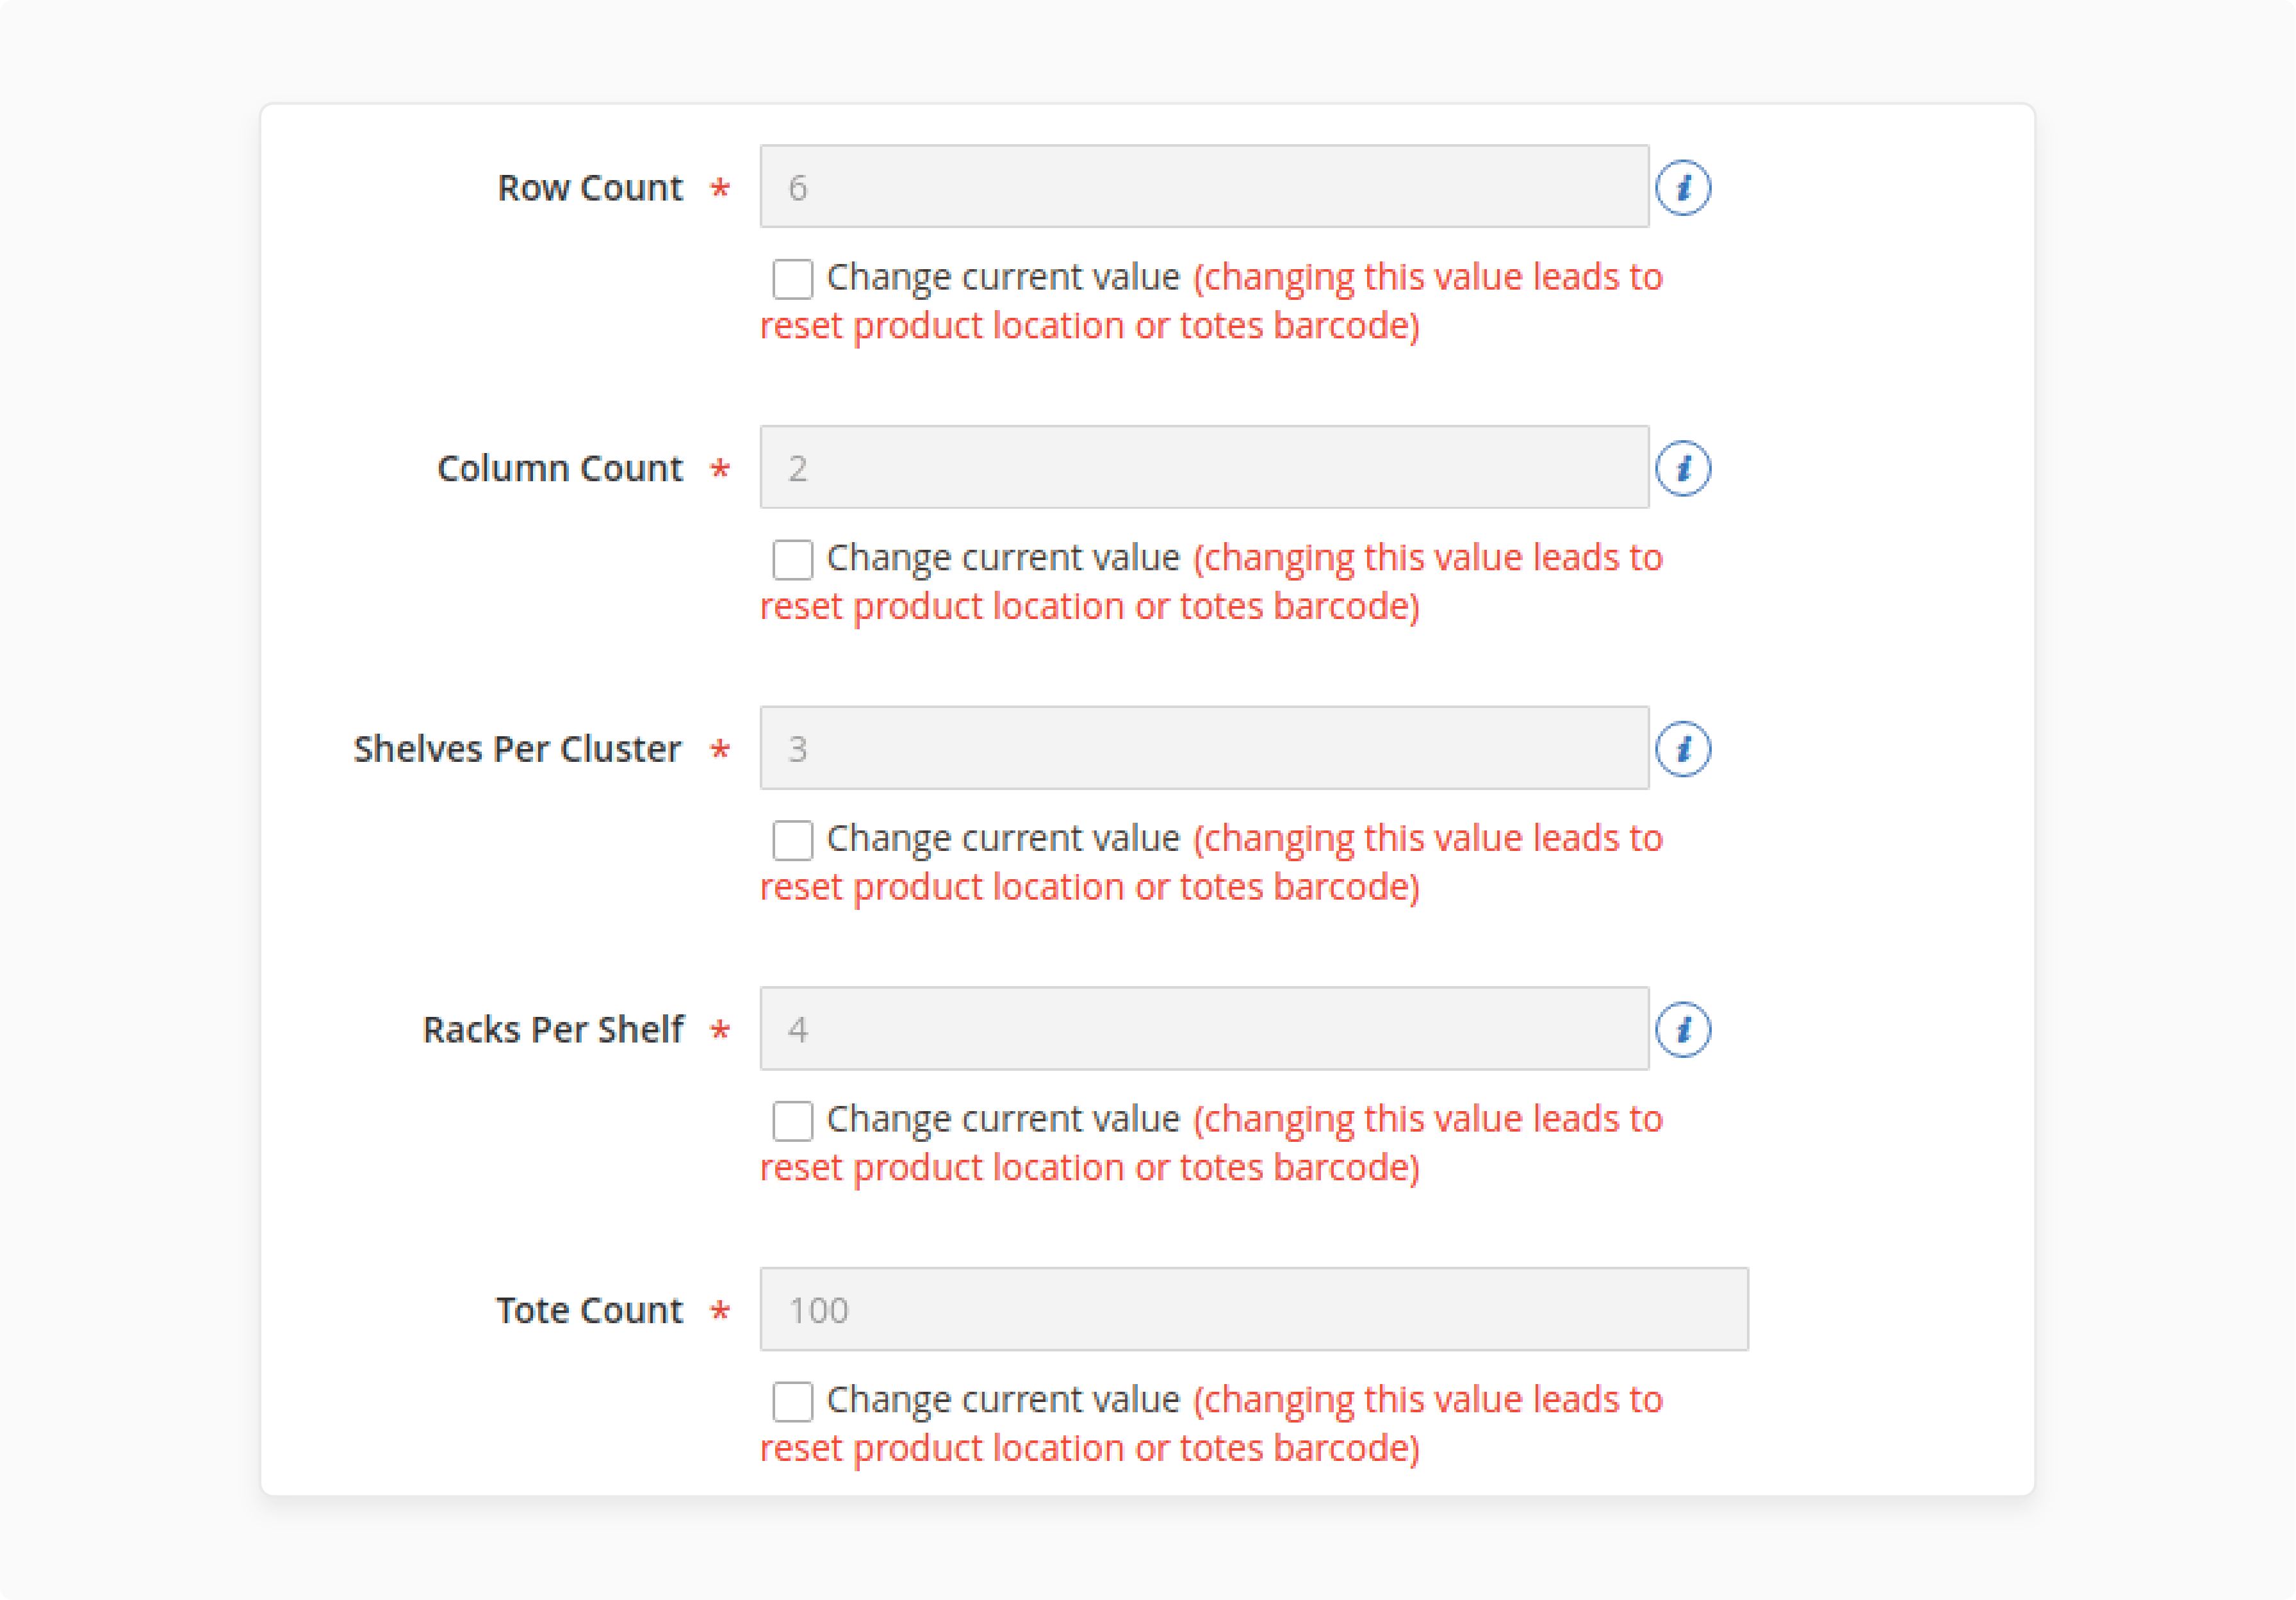Viewport: 2296px width, 1600px height.
Task: Select Change current value checkbox for Tote Count
Action: click(x=792, y=1402)
